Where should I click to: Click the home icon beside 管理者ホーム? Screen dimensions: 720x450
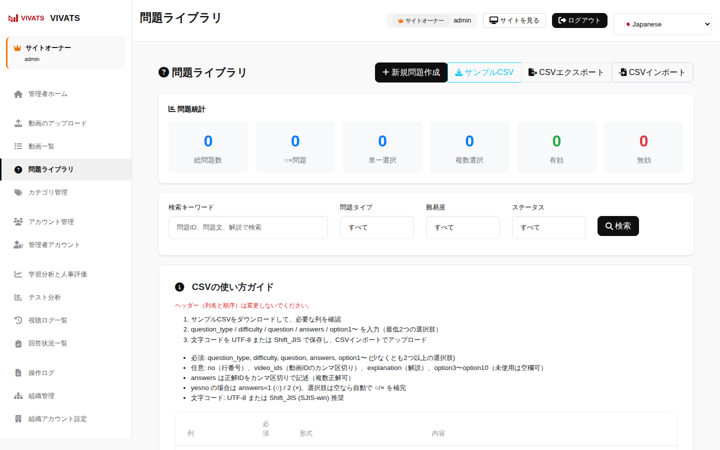pos(18,94)
